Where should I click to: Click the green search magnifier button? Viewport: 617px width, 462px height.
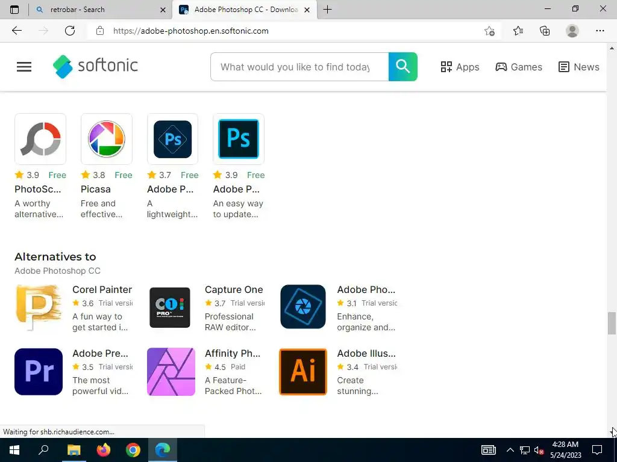(x=402, y=67)
